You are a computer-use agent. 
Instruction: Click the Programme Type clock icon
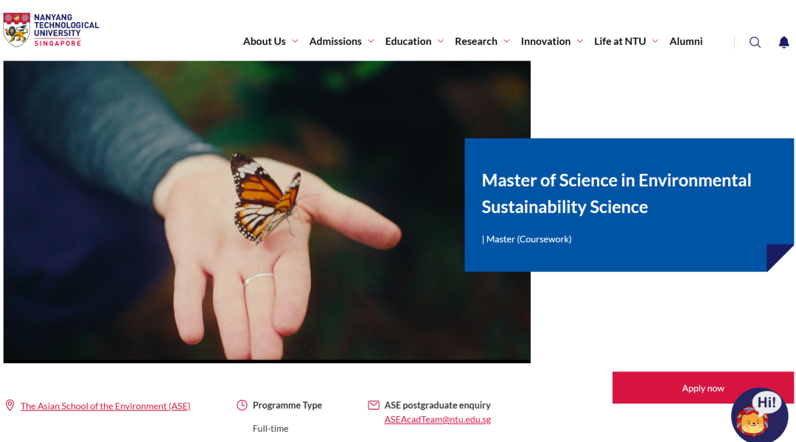click(242, 405)
